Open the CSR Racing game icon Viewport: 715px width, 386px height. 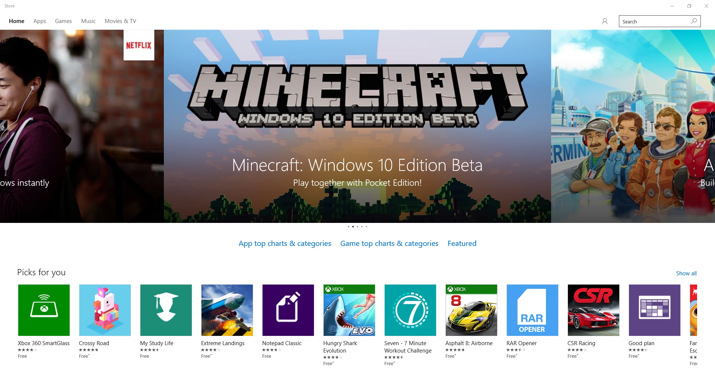tap(594, 310)
